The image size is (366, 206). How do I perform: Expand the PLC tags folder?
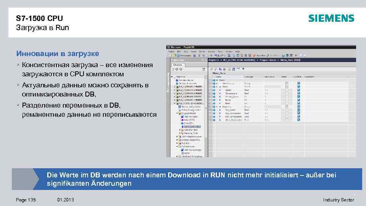pos(177,143)
